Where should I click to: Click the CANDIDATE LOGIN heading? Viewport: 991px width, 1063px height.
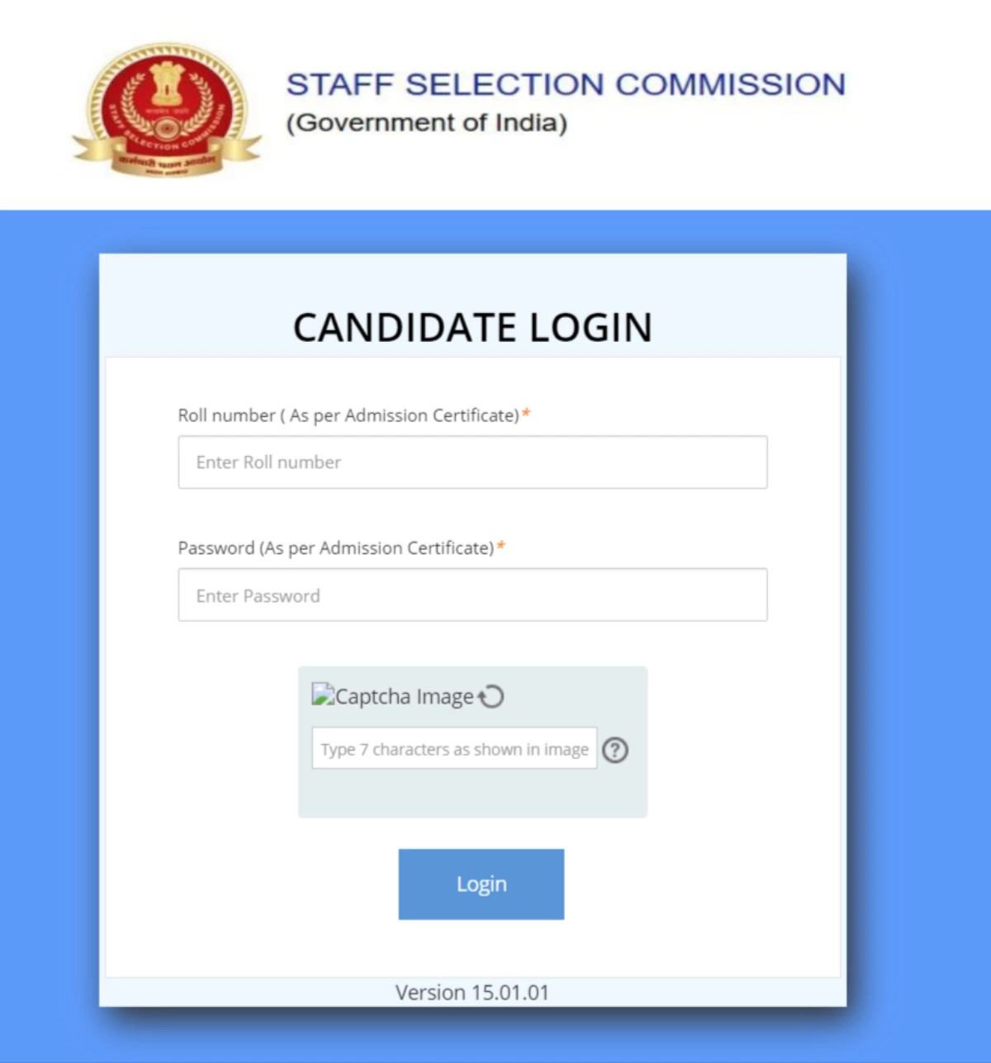click(472, 327)
